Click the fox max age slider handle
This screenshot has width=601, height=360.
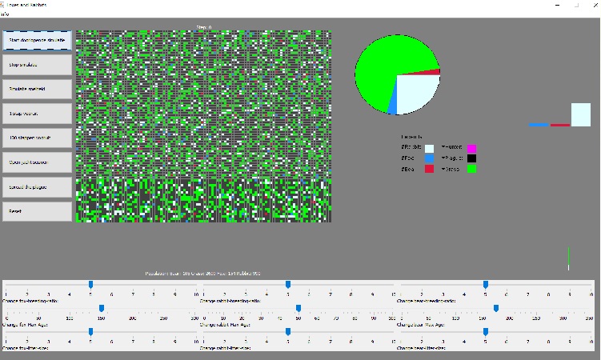[101, 308]
